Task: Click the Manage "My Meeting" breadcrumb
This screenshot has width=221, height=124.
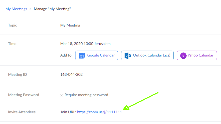Action: coord(52,9)
